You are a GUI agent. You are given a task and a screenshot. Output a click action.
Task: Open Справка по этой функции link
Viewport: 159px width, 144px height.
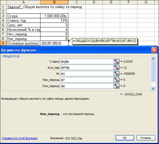tap(20, 138)
